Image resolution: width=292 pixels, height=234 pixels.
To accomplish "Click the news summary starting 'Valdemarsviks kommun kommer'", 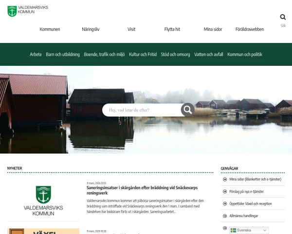I will coord(145,206).
